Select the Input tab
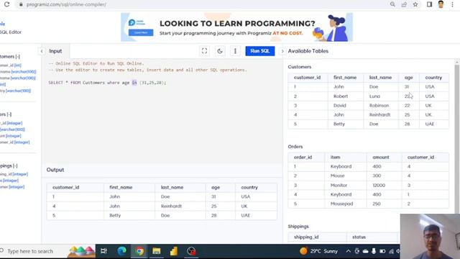Image resolution: width=460 pixels, height=259 pixels. coord(55,51)
